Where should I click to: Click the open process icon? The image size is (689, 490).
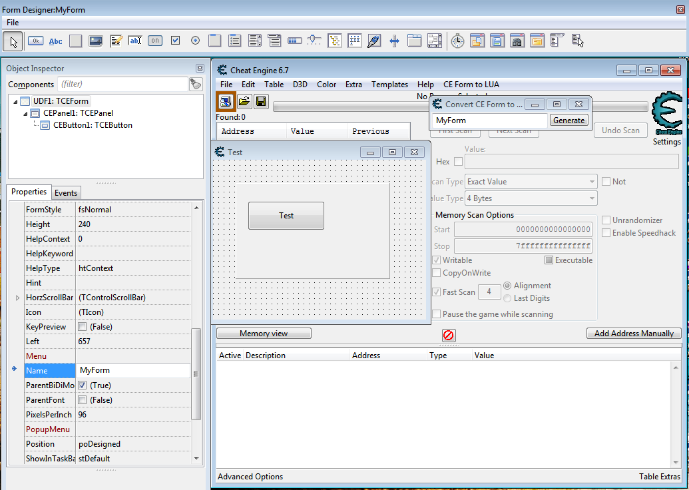(x=226, y=101)
